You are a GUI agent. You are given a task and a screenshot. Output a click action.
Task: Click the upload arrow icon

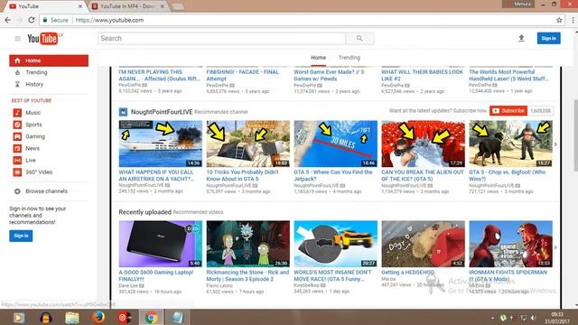pos(521,38)
